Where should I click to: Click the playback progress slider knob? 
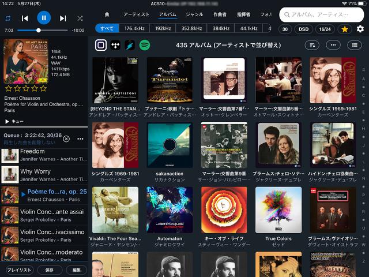click(x=39, y=30)
